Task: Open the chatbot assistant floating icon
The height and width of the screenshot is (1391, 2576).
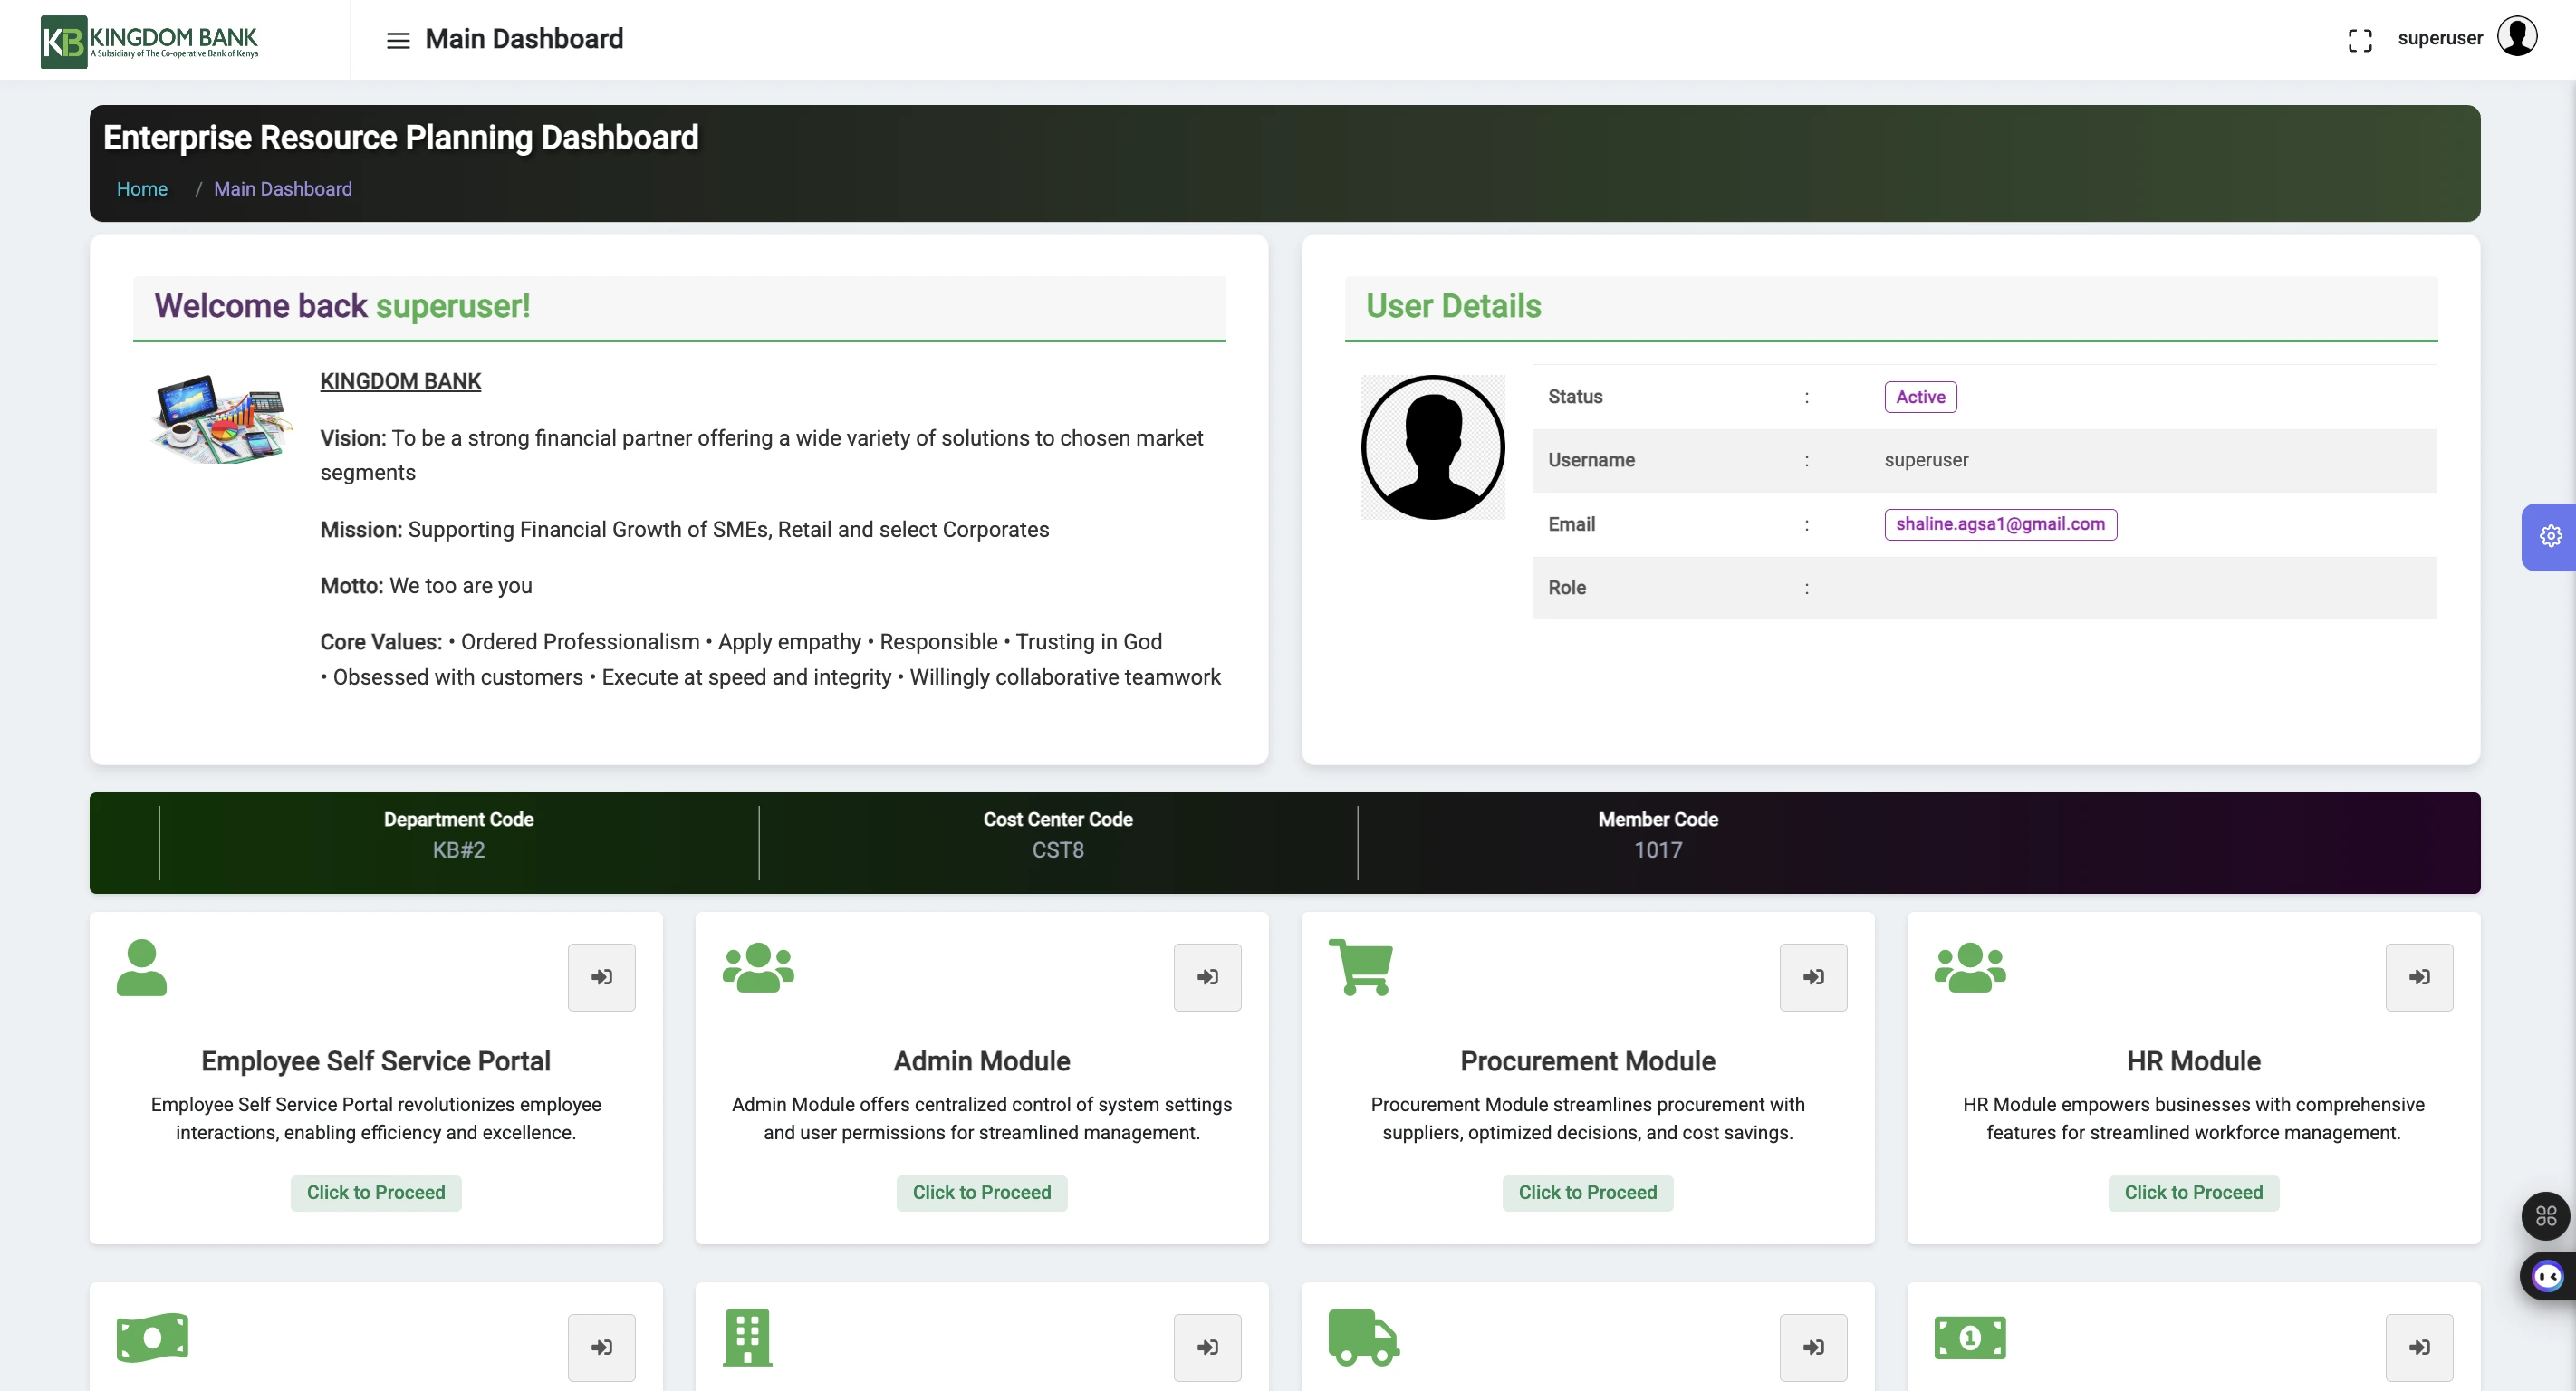Action: click(x=2547, y=1276)
